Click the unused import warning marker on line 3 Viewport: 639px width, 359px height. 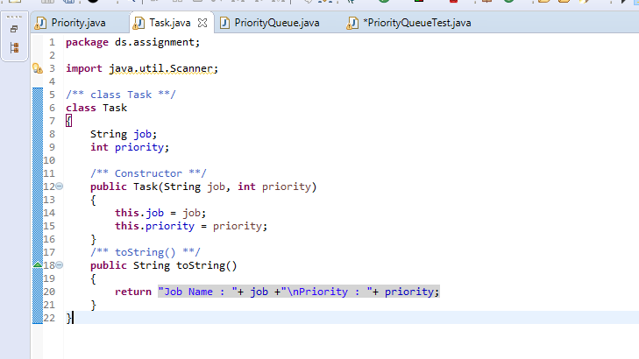coord(38,68)
